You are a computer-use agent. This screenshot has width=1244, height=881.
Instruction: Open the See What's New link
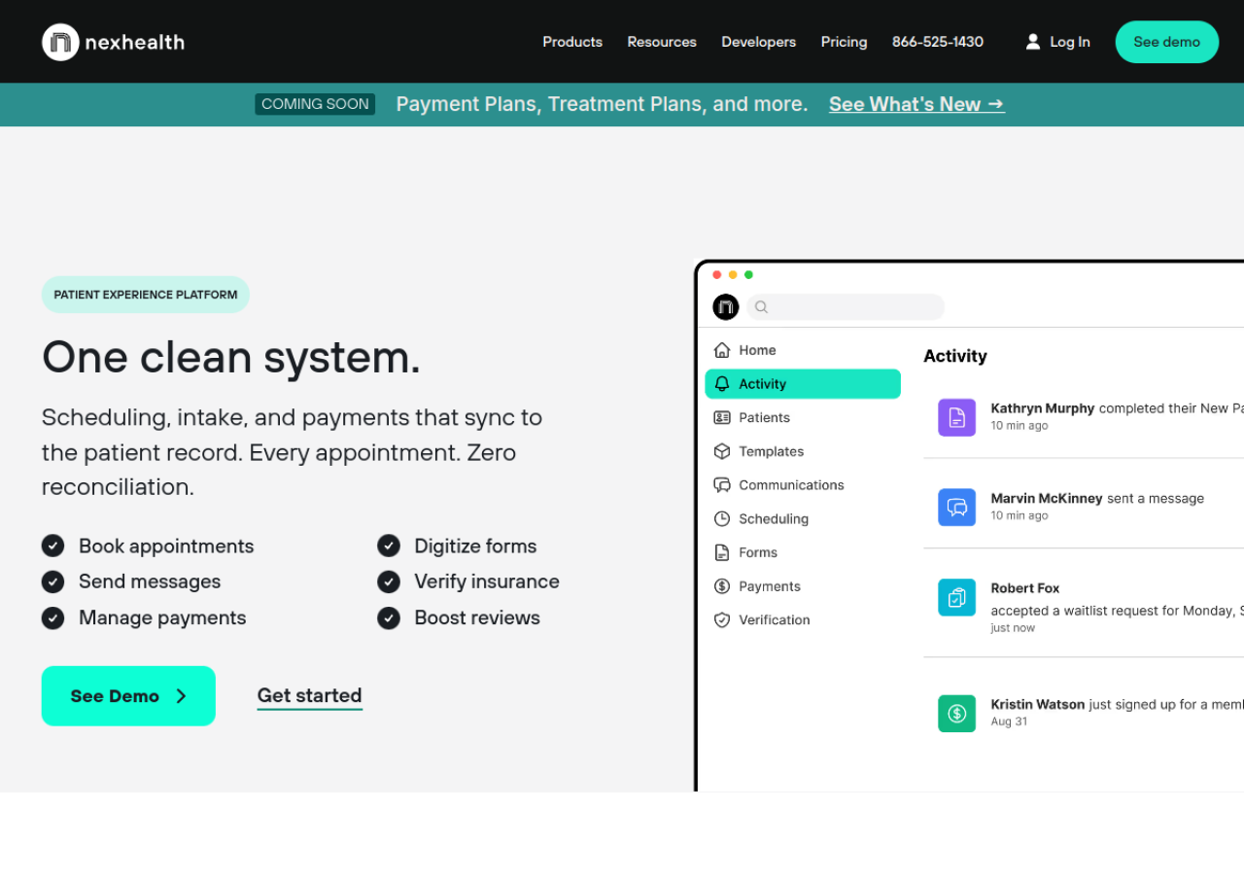coord(916,104)
